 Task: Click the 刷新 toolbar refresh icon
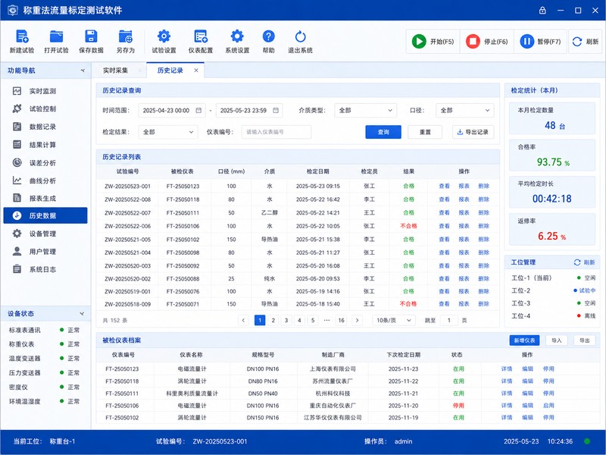[577, 42]
